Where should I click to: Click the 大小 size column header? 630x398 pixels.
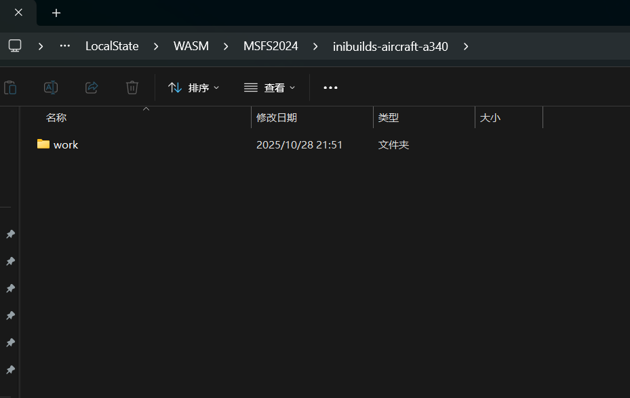coord(490,118)
